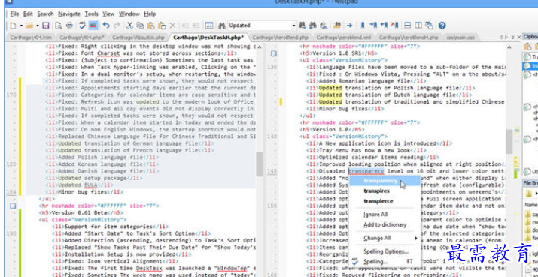Collapse the fold marker beside Version 1.0 SR1
The image size is (538, 277).
[273, 53]
